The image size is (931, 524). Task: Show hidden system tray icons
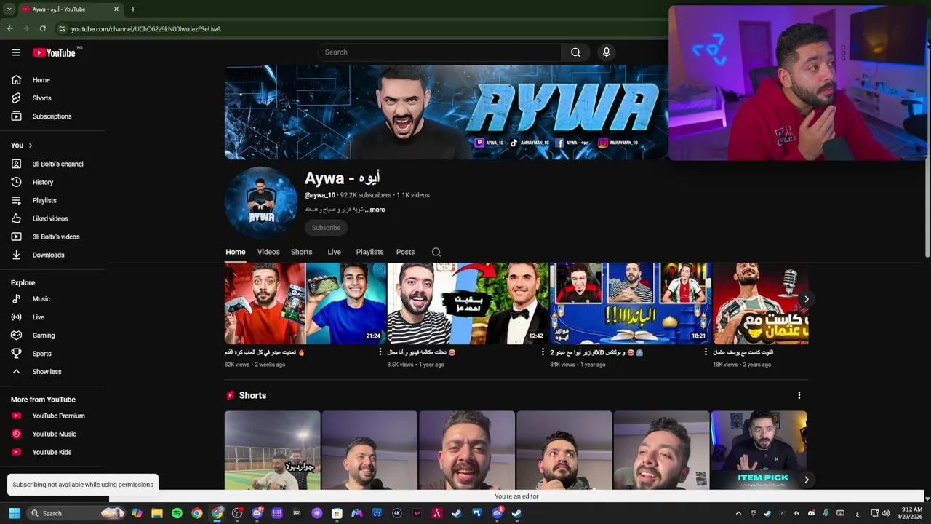[740, 513]
